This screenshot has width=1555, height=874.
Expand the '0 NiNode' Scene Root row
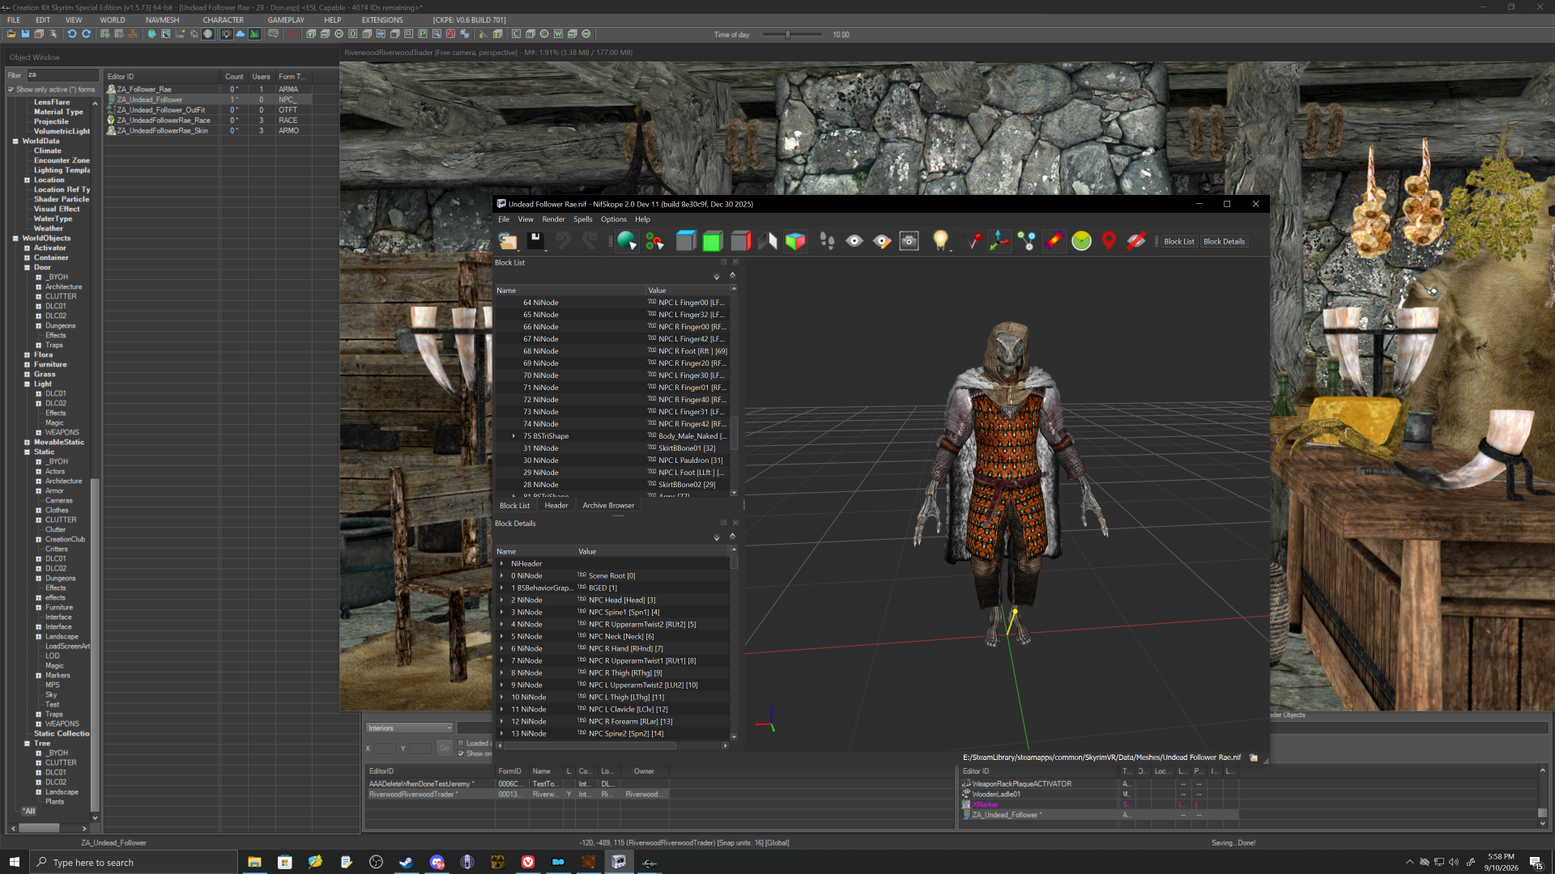[502, 575]
